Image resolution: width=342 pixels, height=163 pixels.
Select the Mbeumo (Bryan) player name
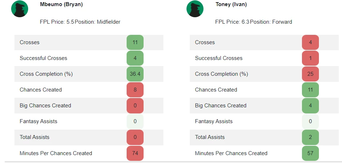(61, 4)
